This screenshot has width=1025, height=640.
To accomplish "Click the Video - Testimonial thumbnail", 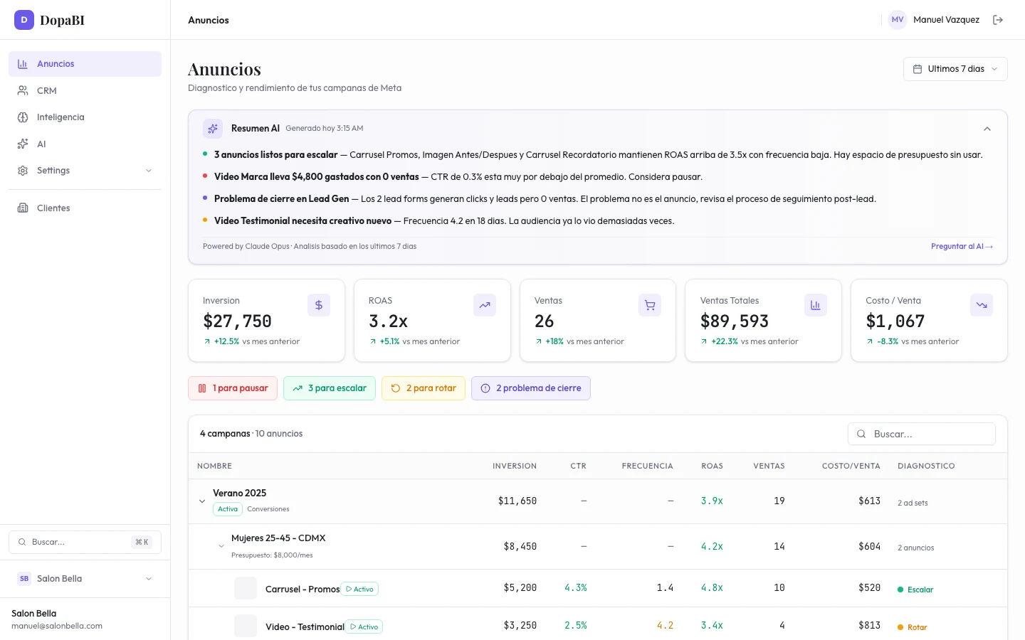I will point(246,626).
